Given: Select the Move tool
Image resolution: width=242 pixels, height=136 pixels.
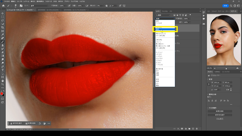Looking at the screenshot, I should point(2,13).
